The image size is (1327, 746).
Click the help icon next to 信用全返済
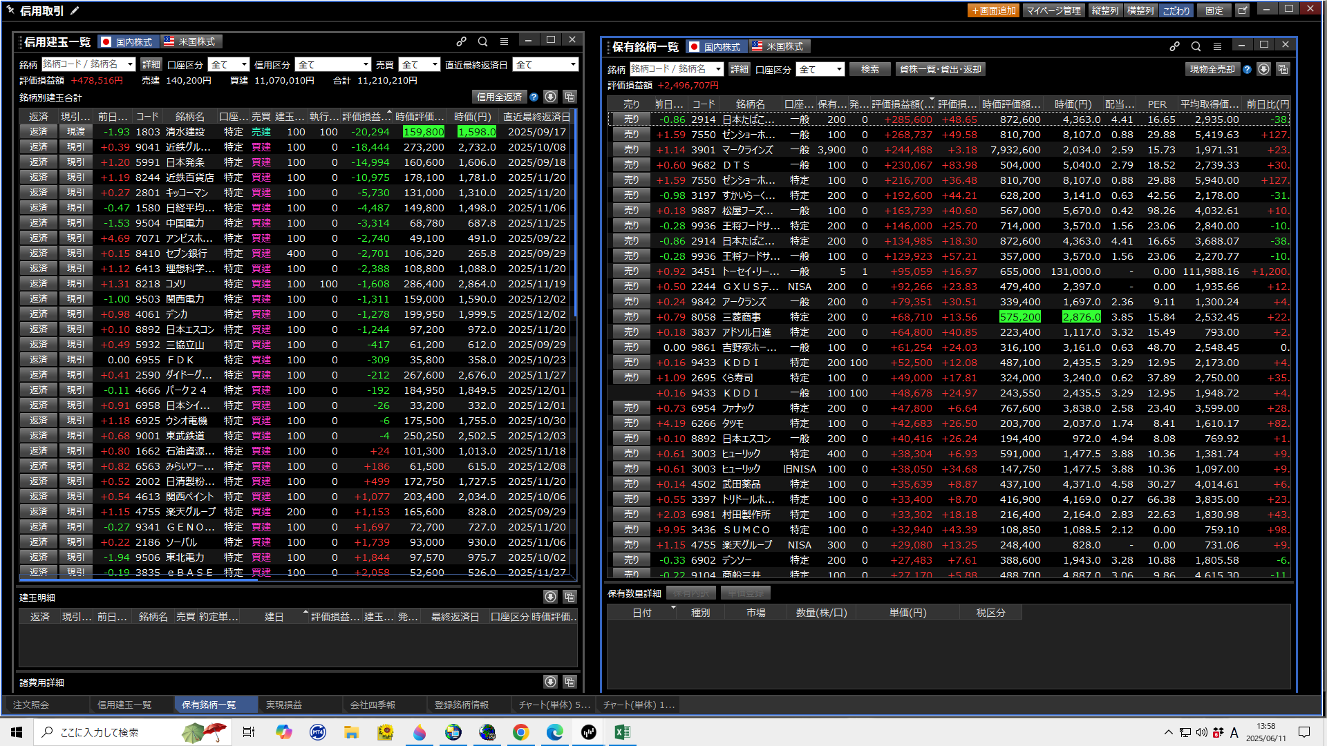pyautogui.click(x=534, y=97)
